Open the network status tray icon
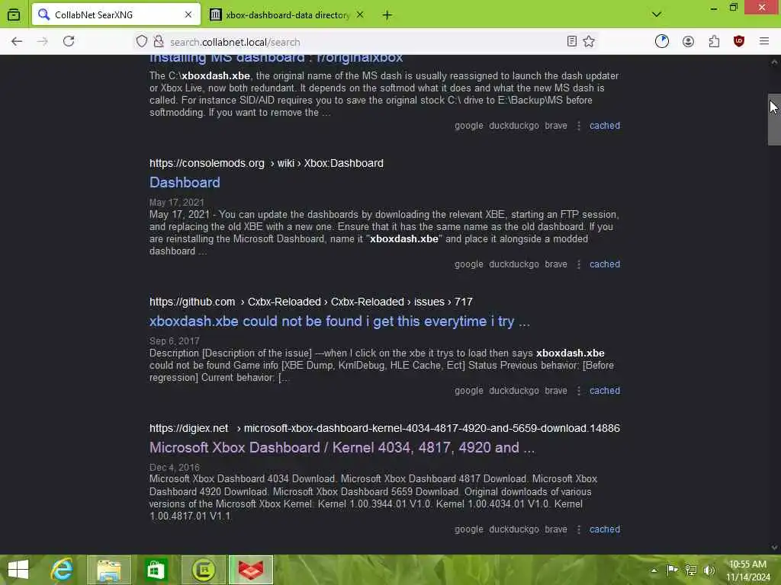 691,570
